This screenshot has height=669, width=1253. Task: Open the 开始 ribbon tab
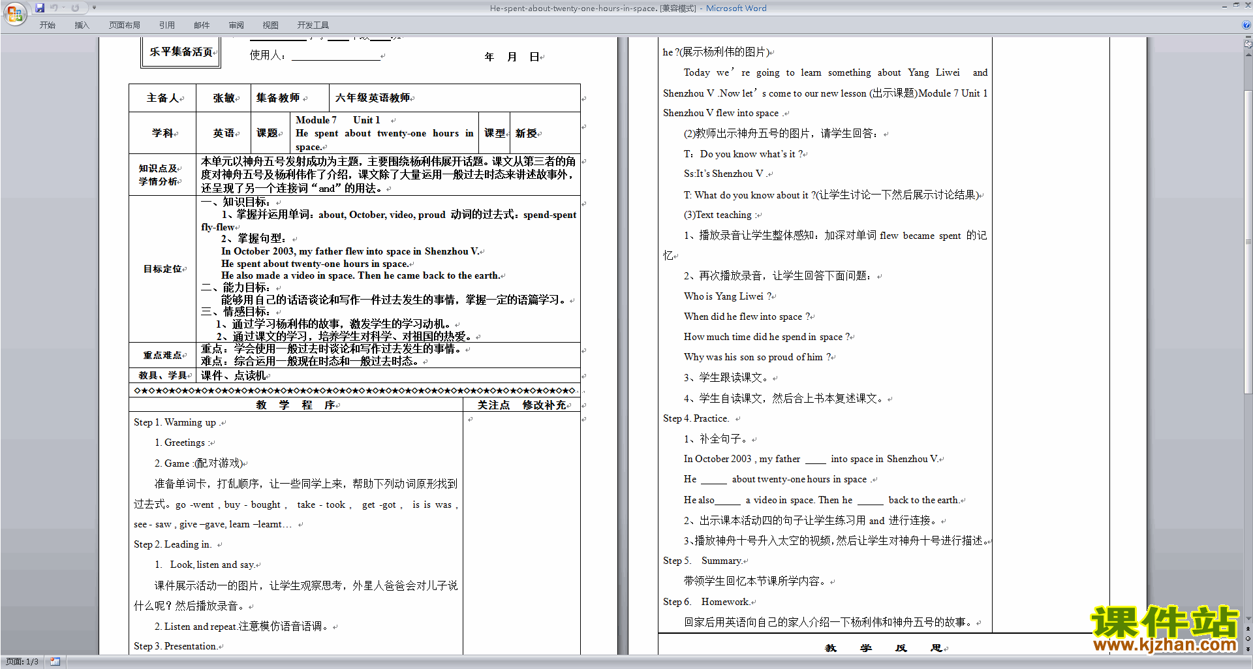pos(47,25)
